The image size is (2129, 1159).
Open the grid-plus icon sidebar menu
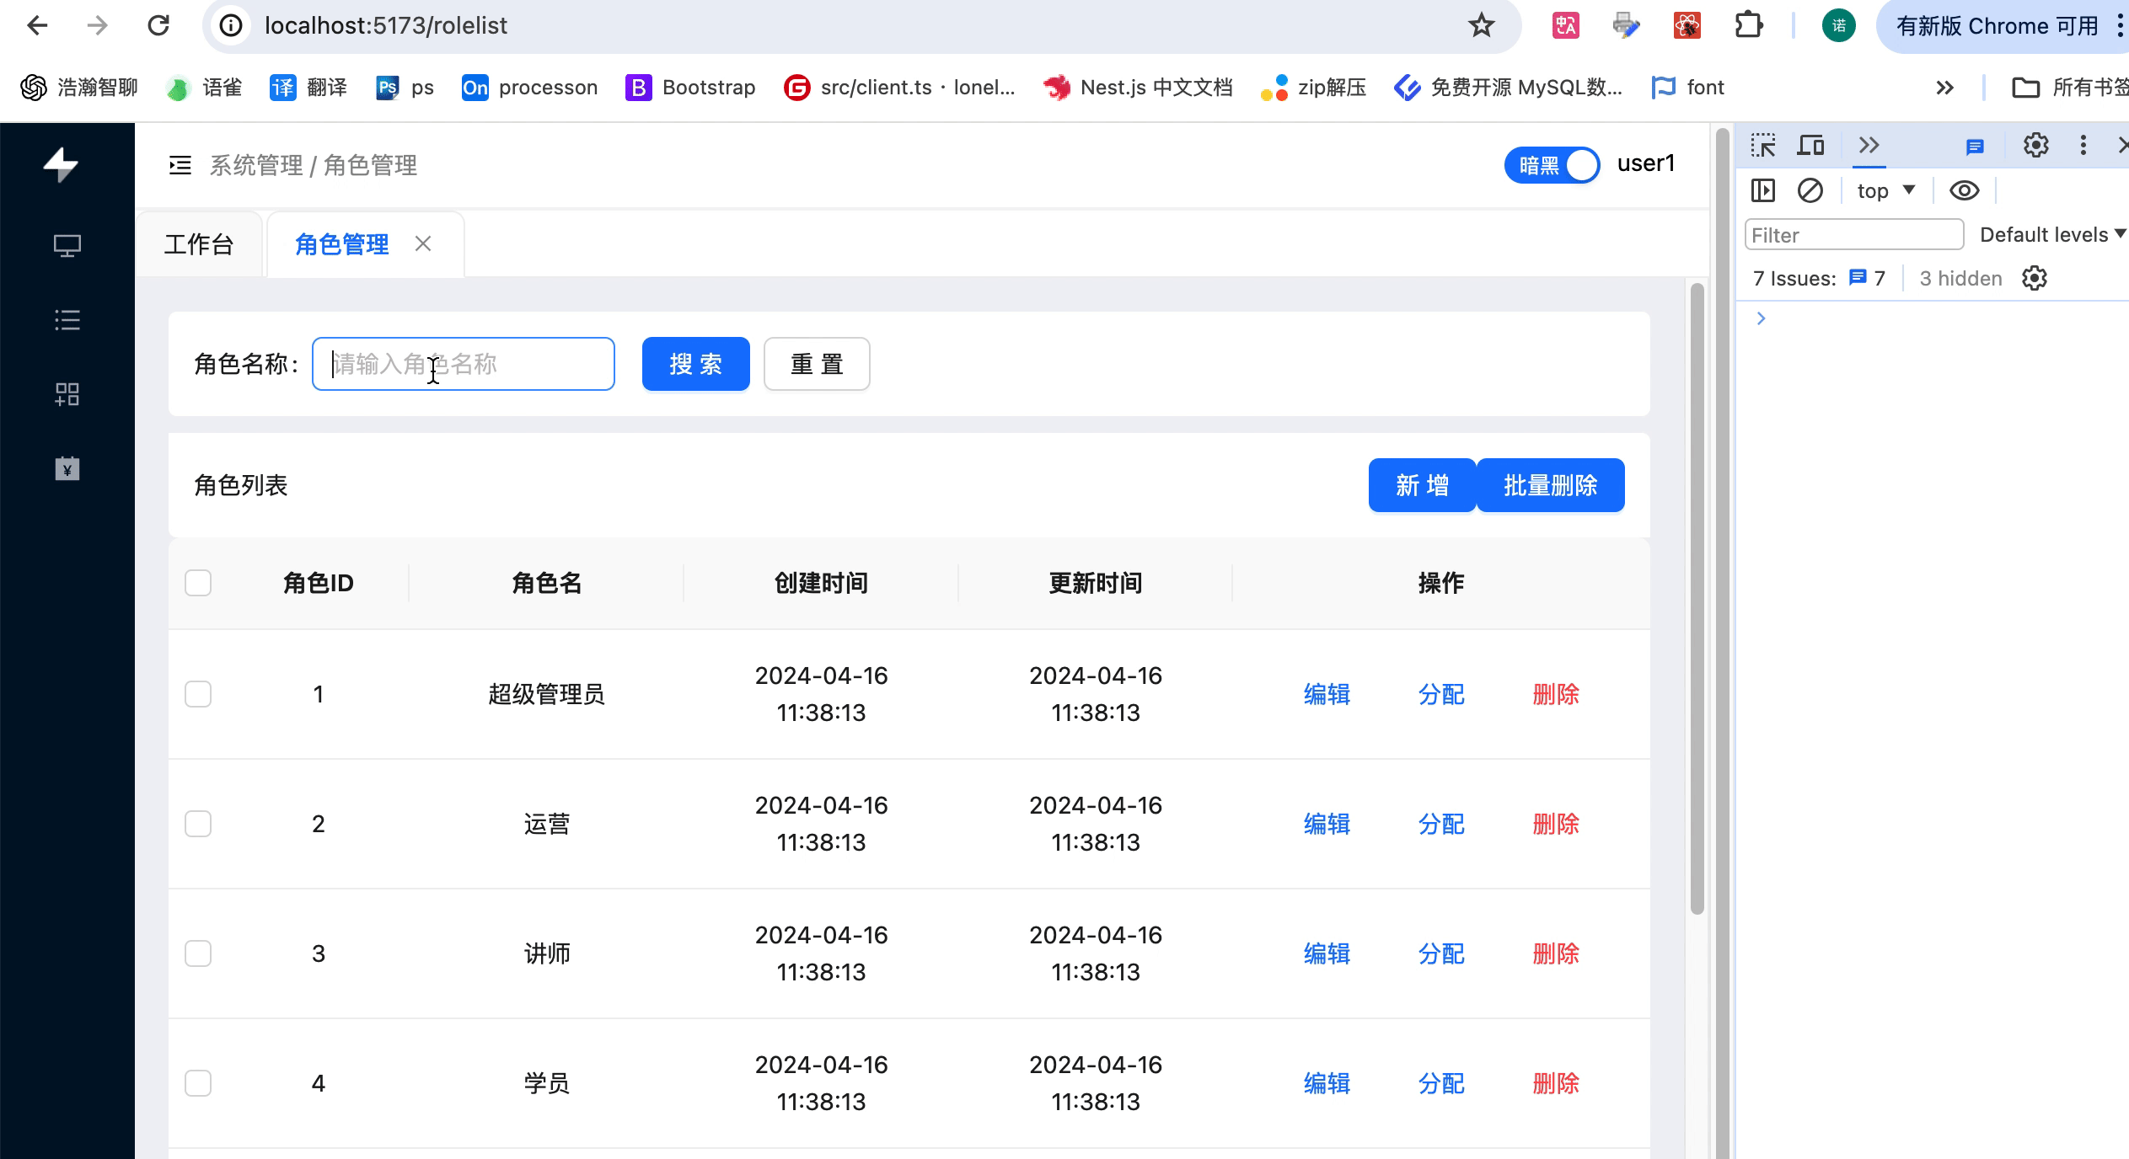(67, 394)
